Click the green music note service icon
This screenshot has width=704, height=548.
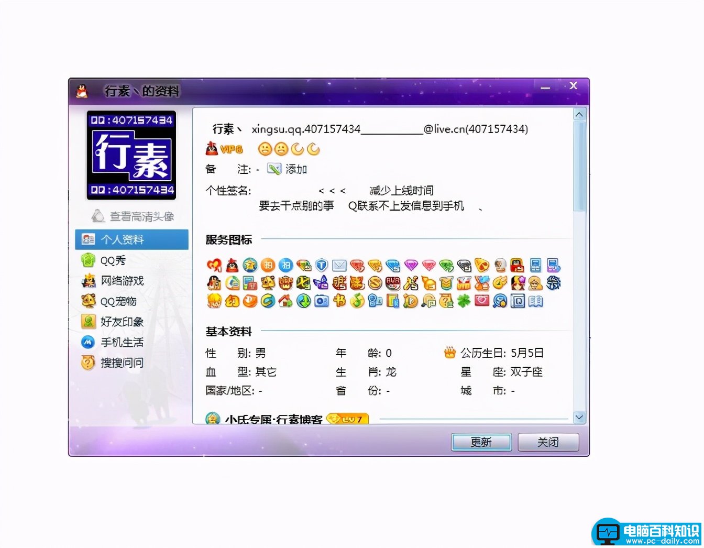click(x=357, y=301)
